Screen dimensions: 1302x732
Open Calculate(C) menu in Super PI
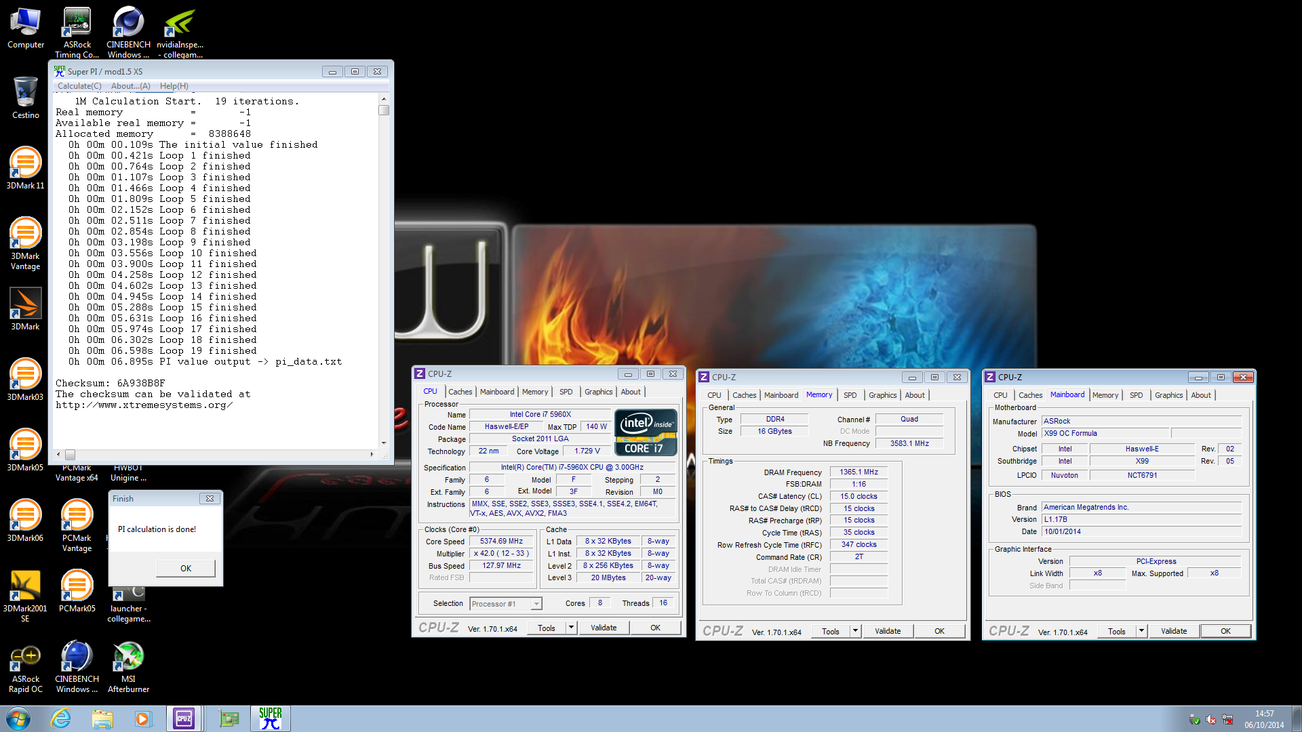(79, 86)
